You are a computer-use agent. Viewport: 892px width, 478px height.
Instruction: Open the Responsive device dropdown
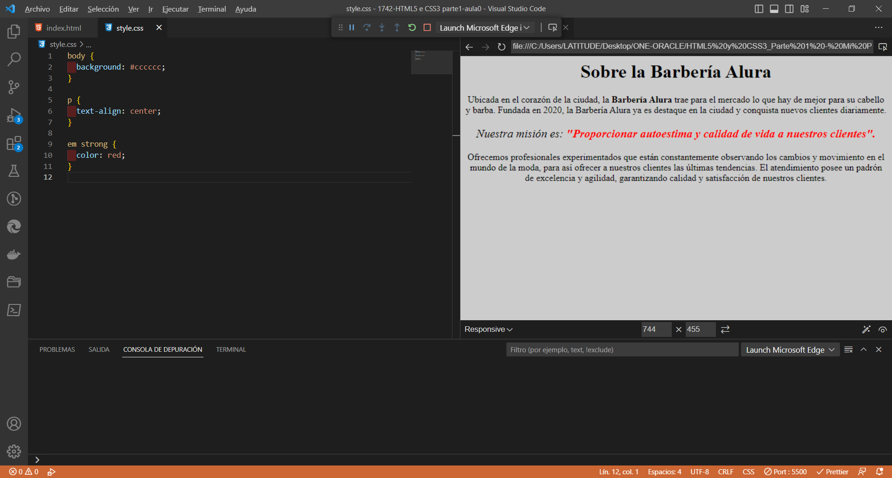click(488, 329)
